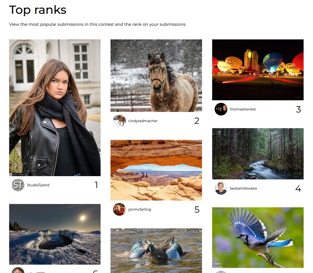
Task: View the Mesa Arch canyon photo
Action: point(156,170)
